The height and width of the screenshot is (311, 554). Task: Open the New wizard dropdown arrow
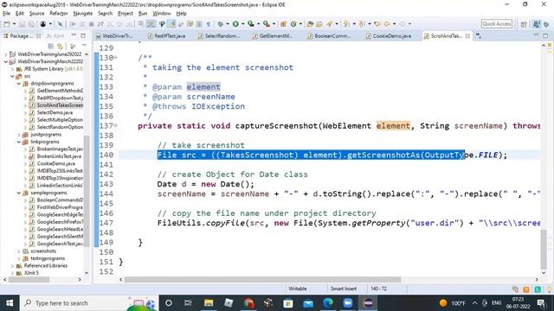(x=14, y=24)
